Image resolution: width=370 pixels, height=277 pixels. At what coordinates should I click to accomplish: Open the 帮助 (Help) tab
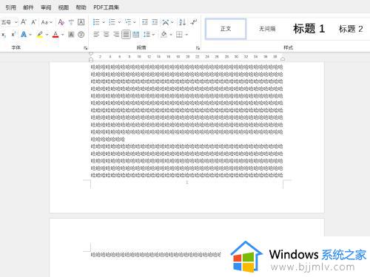click(81, 7)
